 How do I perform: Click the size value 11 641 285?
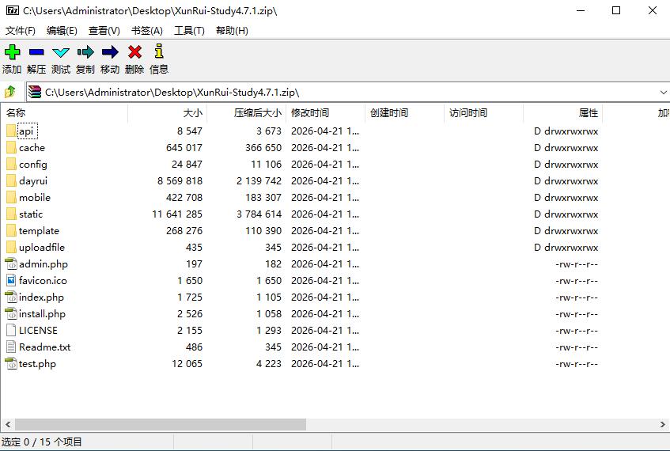(177, 214)
